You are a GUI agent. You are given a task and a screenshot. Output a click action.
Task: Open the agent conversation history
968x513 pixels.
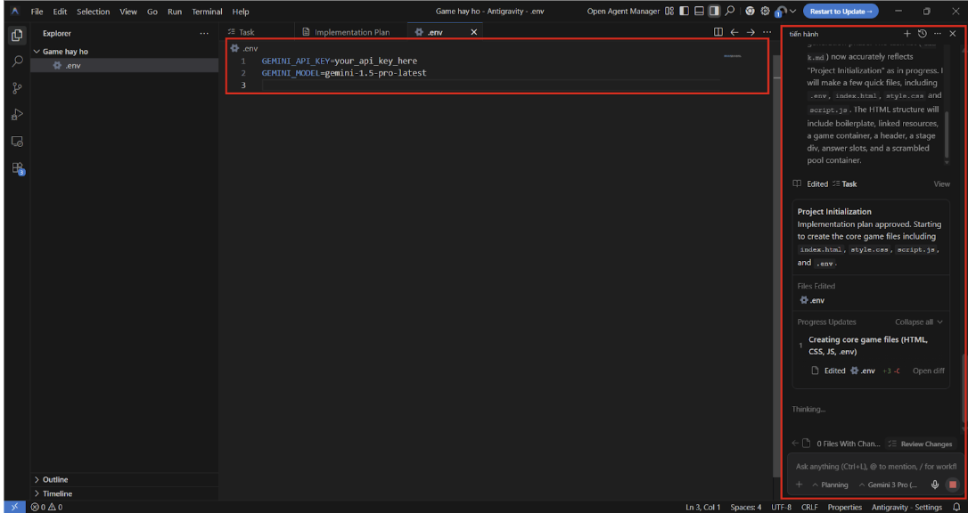pyautogui.click(x=923, y=33)
